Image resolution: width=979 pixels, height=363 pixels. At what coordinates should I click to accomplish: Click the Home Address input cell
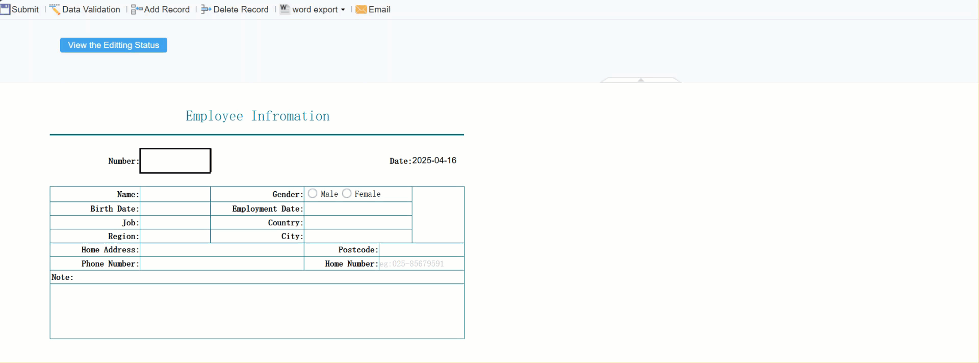[x=222, y=250]
